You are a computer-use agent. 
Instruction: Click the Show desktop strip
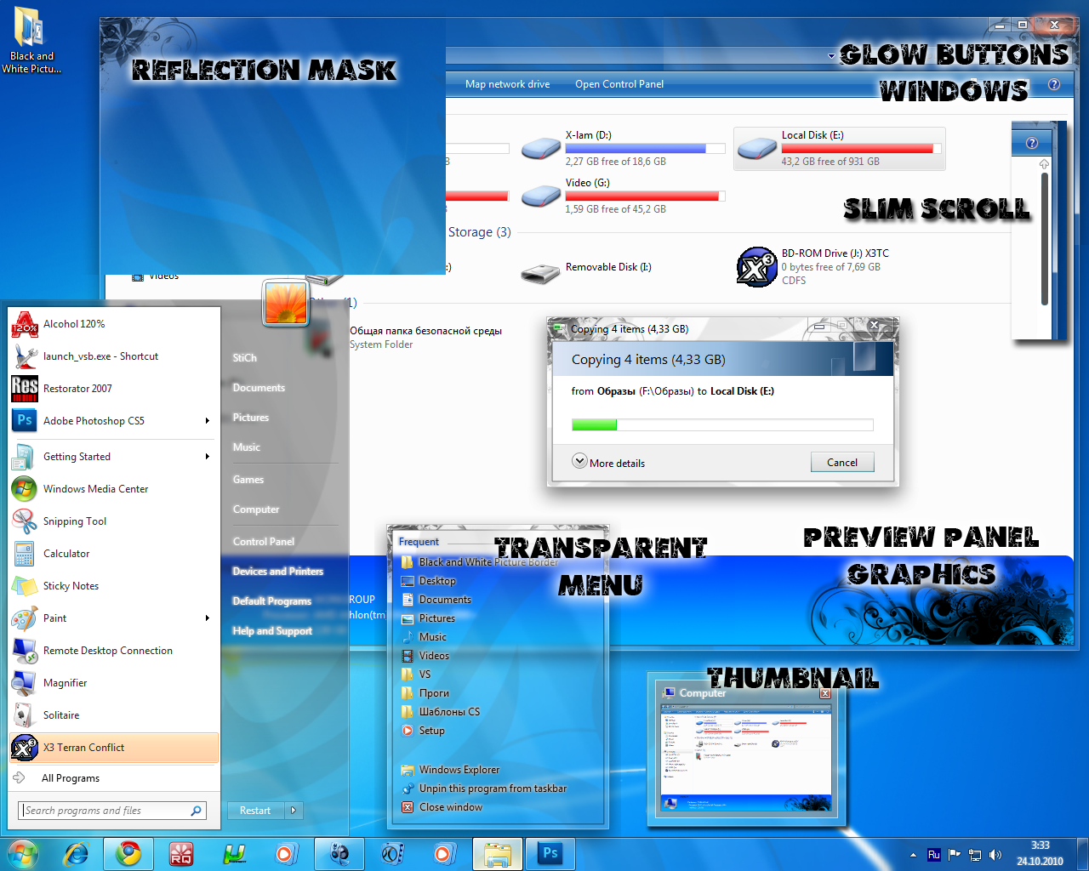tap(1082, 853)
